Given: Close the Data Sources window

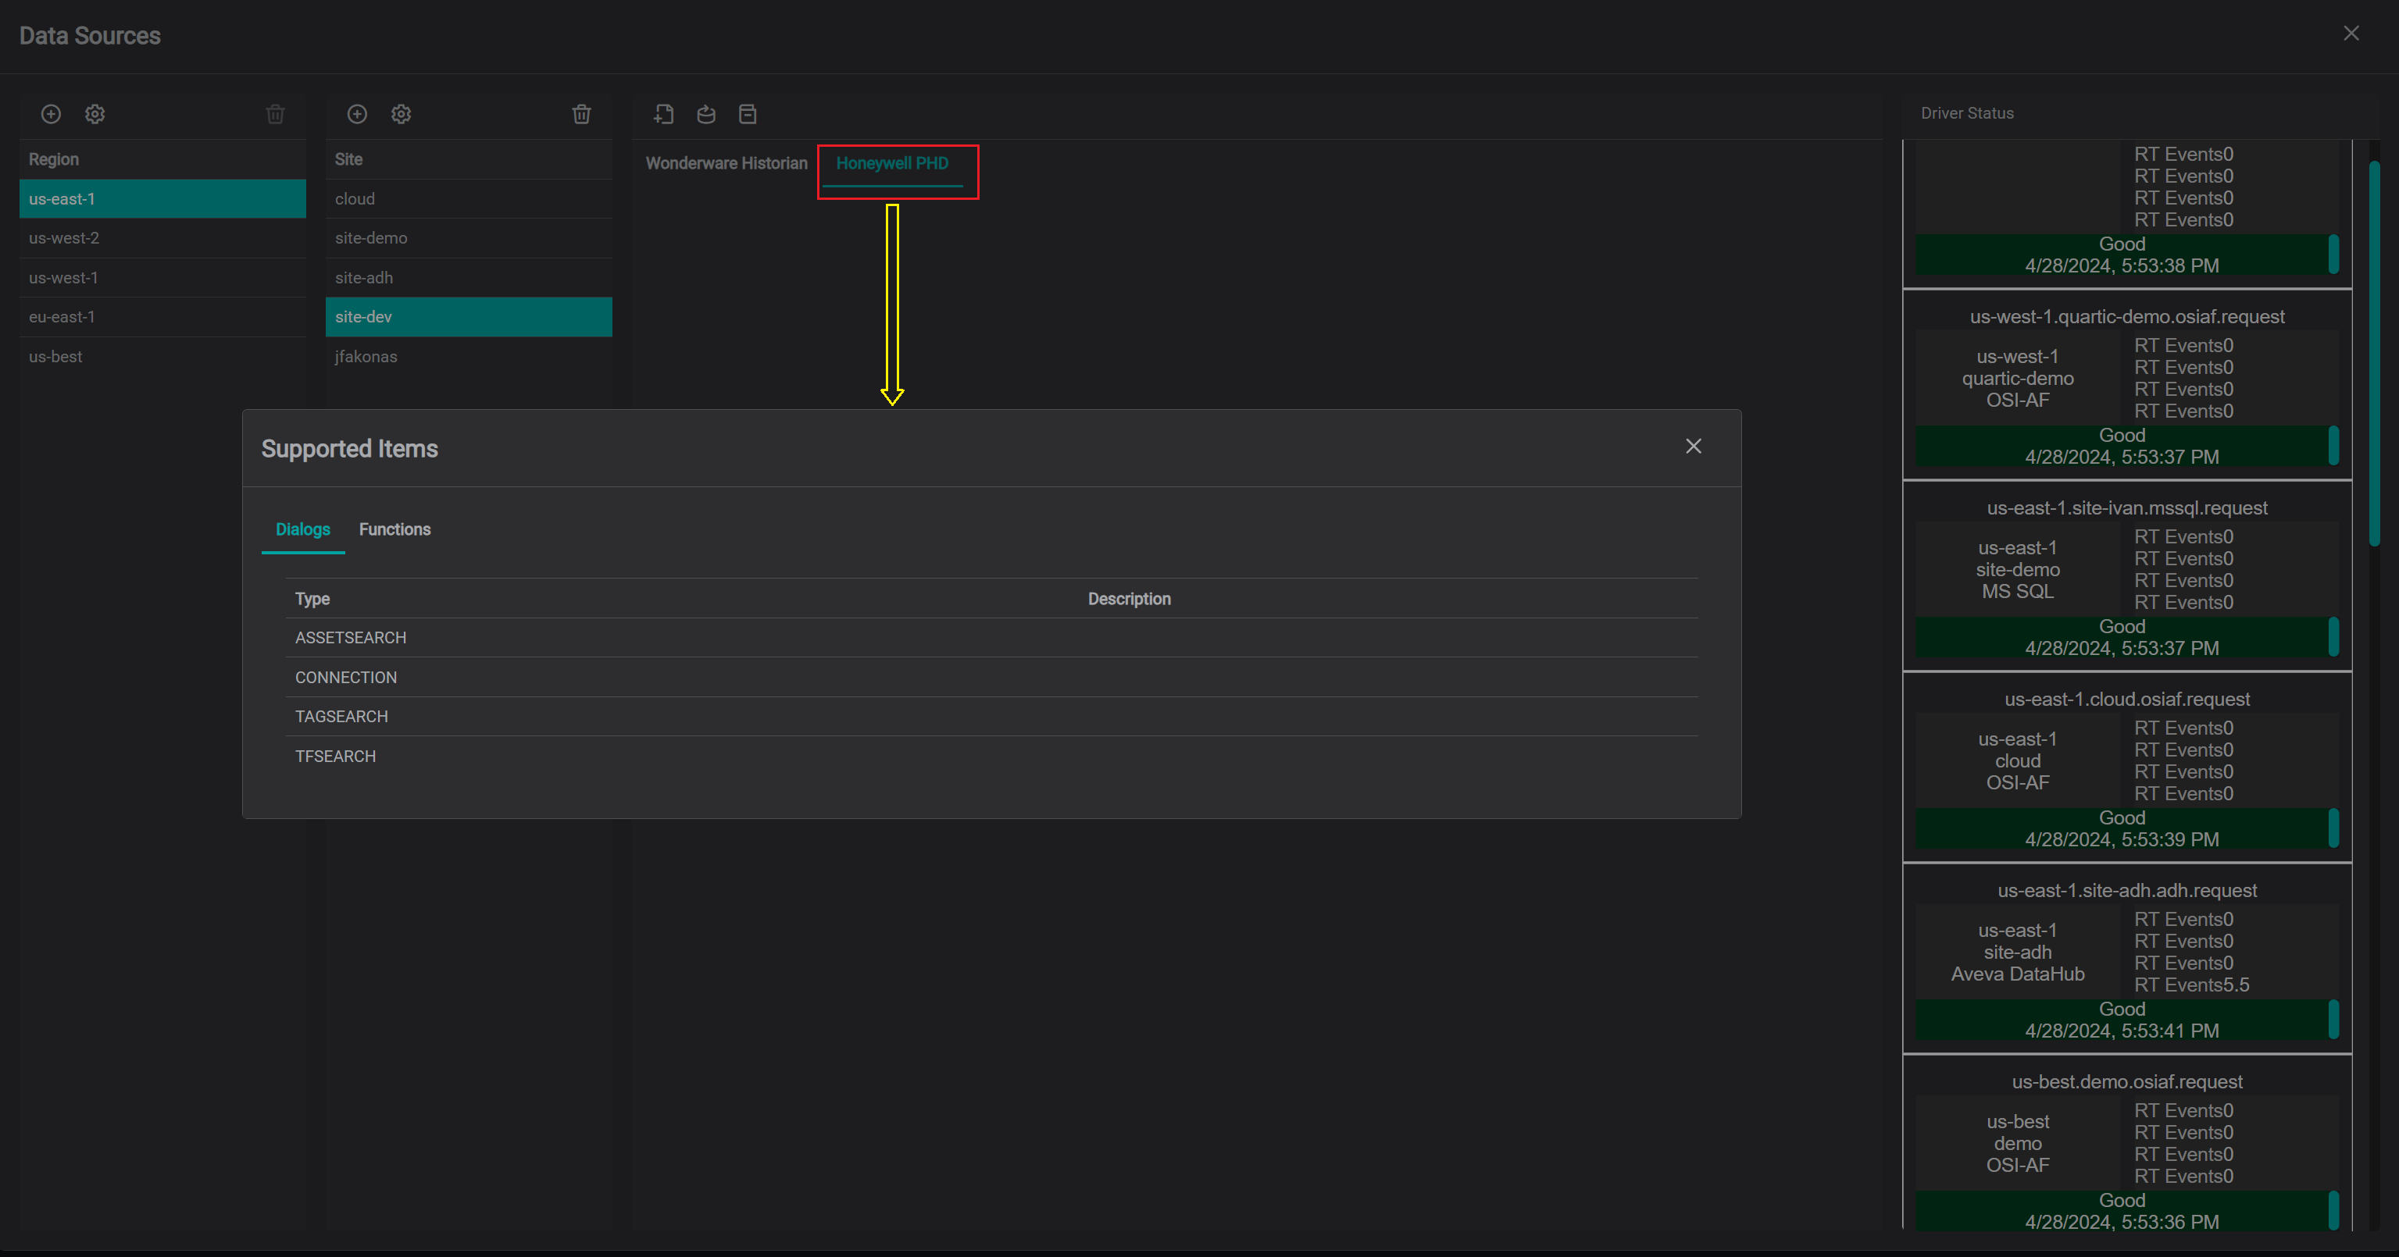Looking at the screenshot, I should (2351, 34).
